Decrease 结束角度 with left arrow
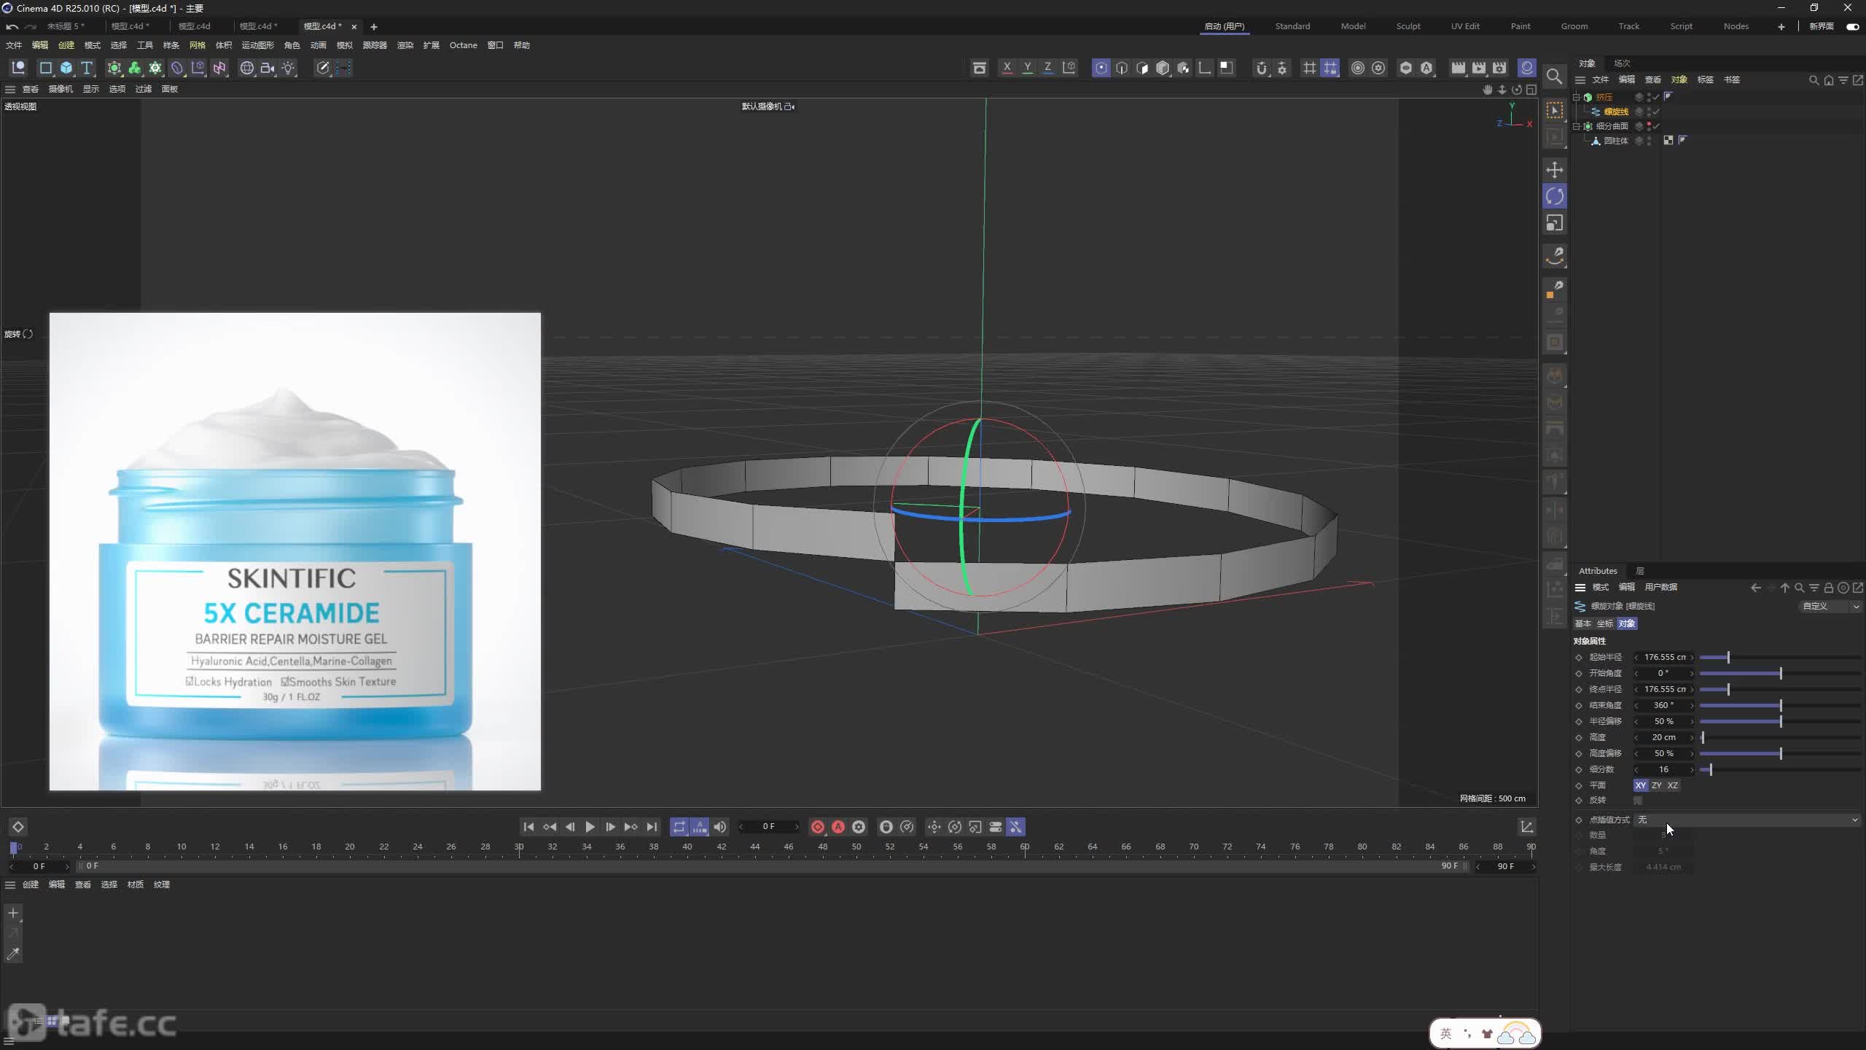Image resolution: width=1866 pixels, height=1050 pixels. (1636, 706)
